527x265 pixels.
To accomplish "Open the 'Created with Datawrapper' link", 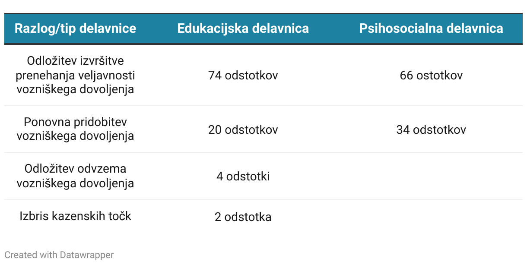I will (59, 255).
